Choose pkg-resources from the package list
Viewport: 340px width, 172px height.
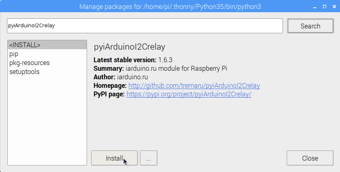pos(47,63)
